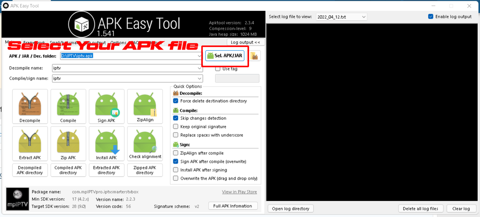Open the Extracted APK directory
Screen dimensions: 480x217
click(106, 170)
